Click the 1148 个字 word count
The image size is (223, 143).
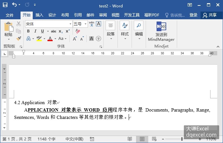pos(47,139)
